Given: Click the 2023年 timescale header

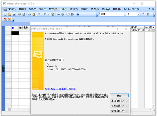Looking at the screenshot, I should tap(148, 27).
